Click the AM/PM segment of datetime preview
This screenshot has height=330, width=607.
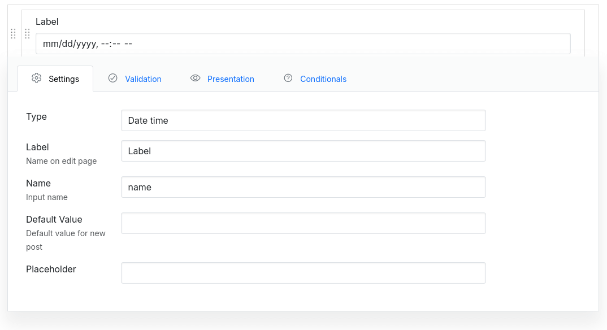tap(128, 44)
